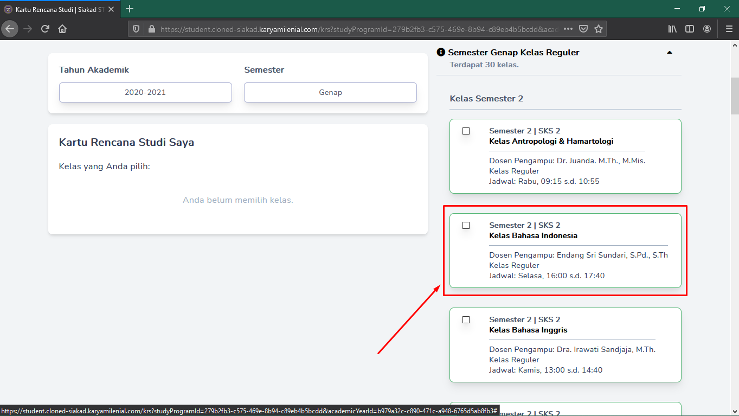Click lecturer Dra. Irawati Sandjaja text
739x416 pixels.
(606, 349)
